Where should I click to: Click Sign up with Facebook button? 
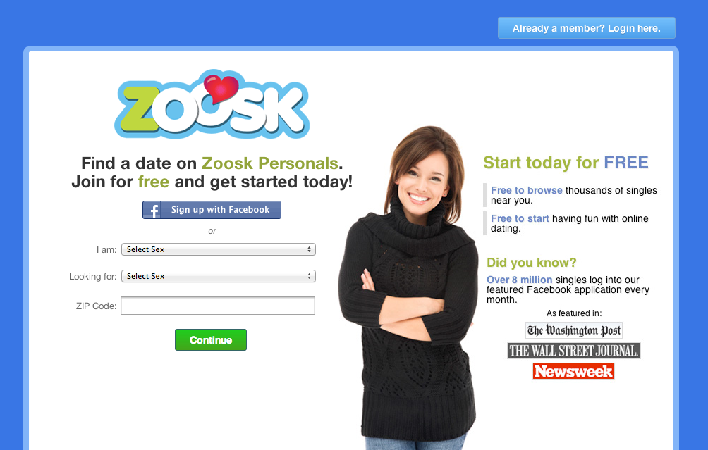point(212,210)
